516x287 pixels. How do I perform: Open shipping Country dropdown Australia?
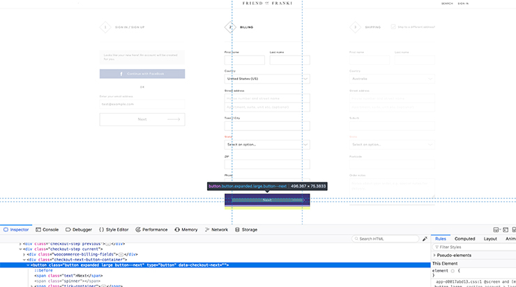392,79
